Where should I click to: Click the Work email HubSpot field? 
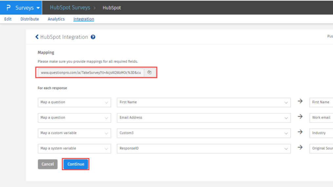pyautogui.click(x=321, y=118)
